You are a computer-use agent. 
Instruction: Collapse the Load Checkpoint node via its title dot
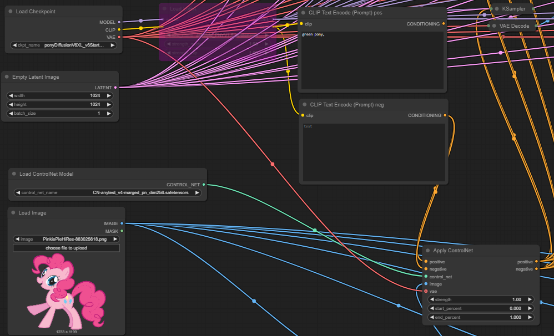pos(10,11)
